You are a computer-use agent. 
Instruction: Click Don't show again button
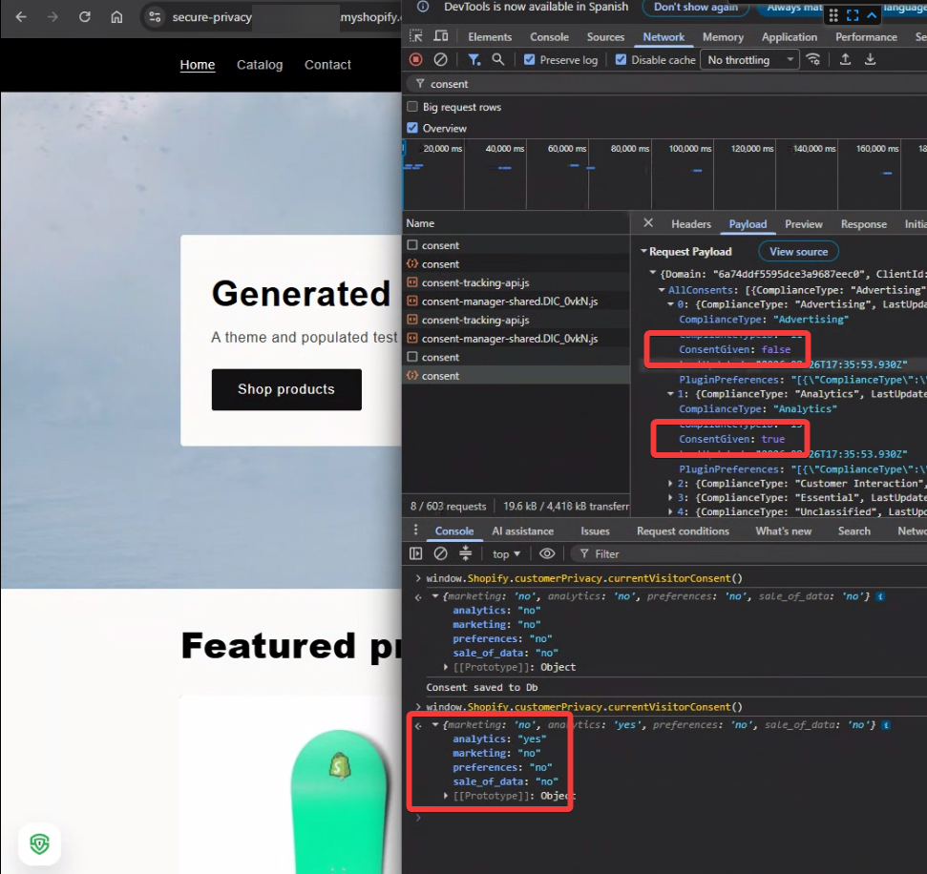tap(695, 7)
